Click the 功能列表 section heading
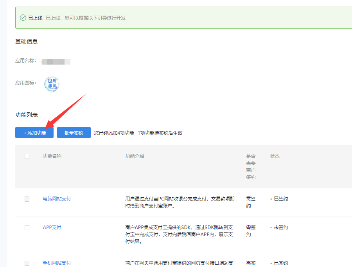The image size is (352, 267). tap(26, 115)
